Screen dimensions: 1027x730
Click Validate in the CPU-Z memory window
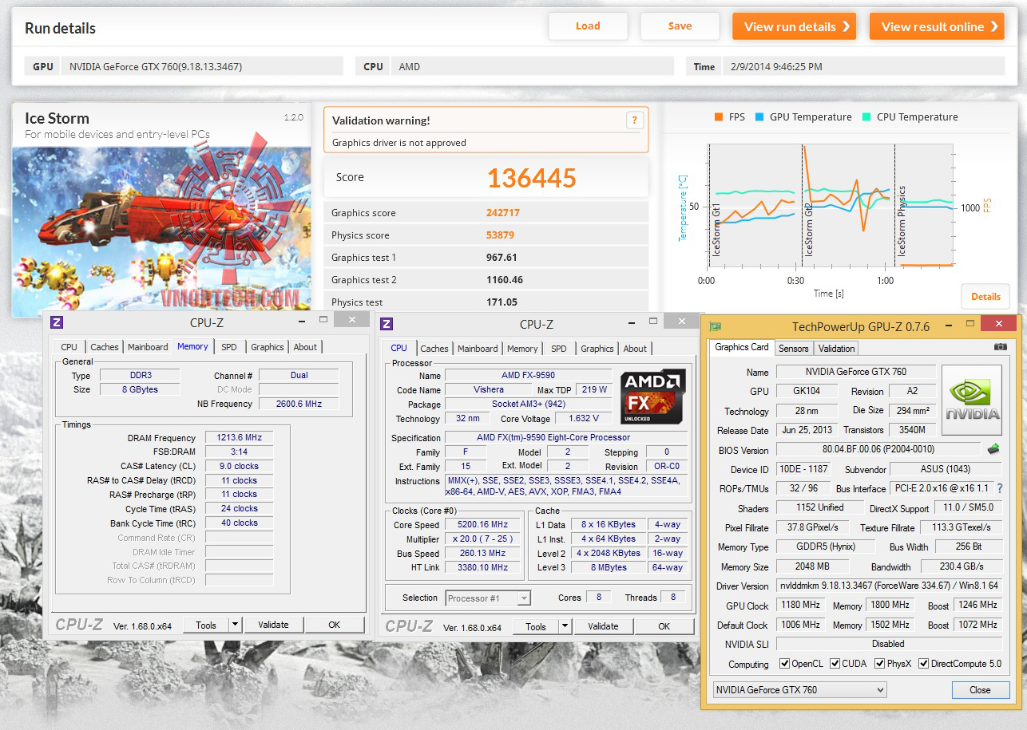click(x=273, y=625)
